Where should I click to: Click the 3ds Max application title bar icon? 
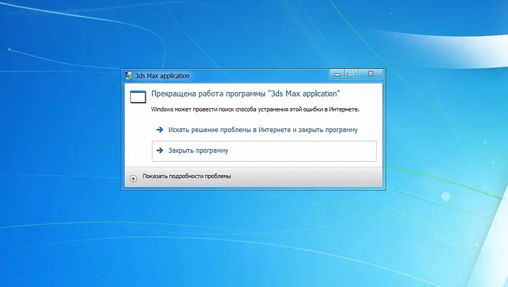tap(128, 76)
